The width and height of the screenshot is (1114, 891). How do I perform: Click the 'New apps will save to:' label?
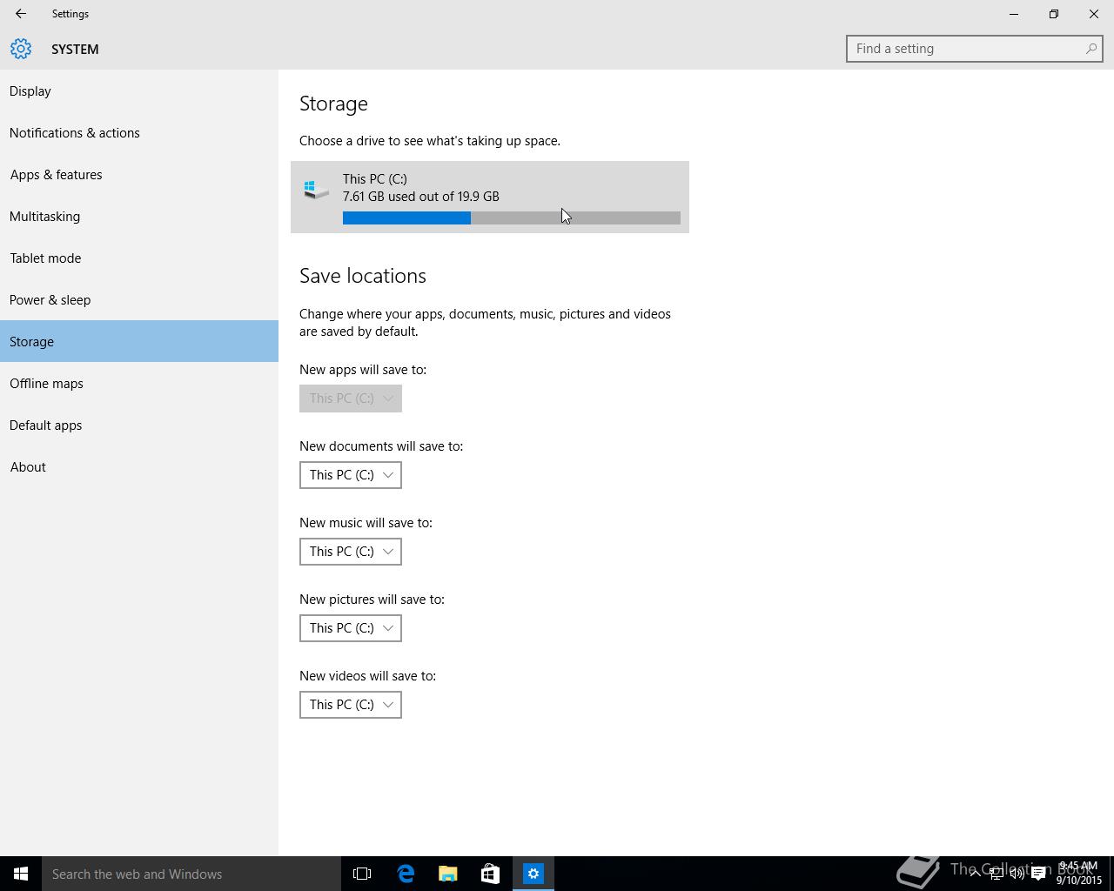click(363, 370)
